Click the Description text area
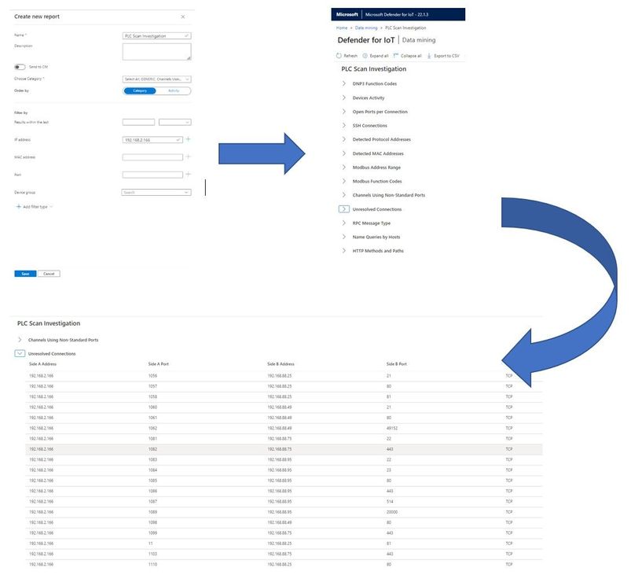Viewport: 631px width, 586px height. [x=156, y=52]
